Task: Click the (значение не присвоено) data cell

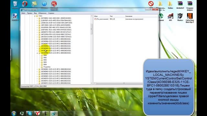Action: pyautogui.click(x=134, y=19)
